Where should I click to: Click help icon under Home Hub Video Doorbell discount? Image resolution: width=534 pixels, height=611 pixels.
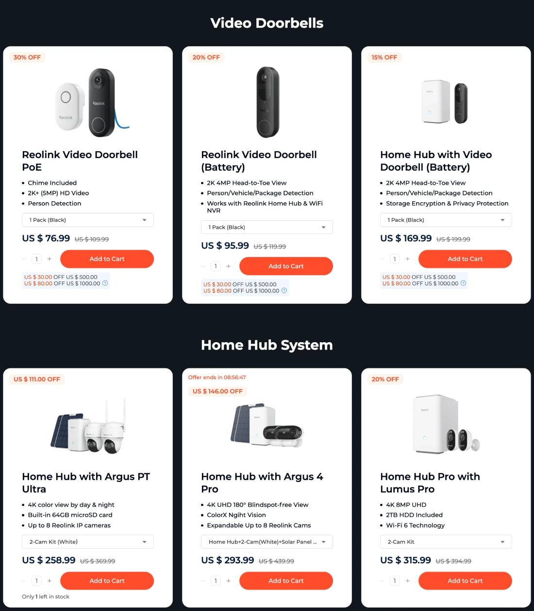coord(463,283)
